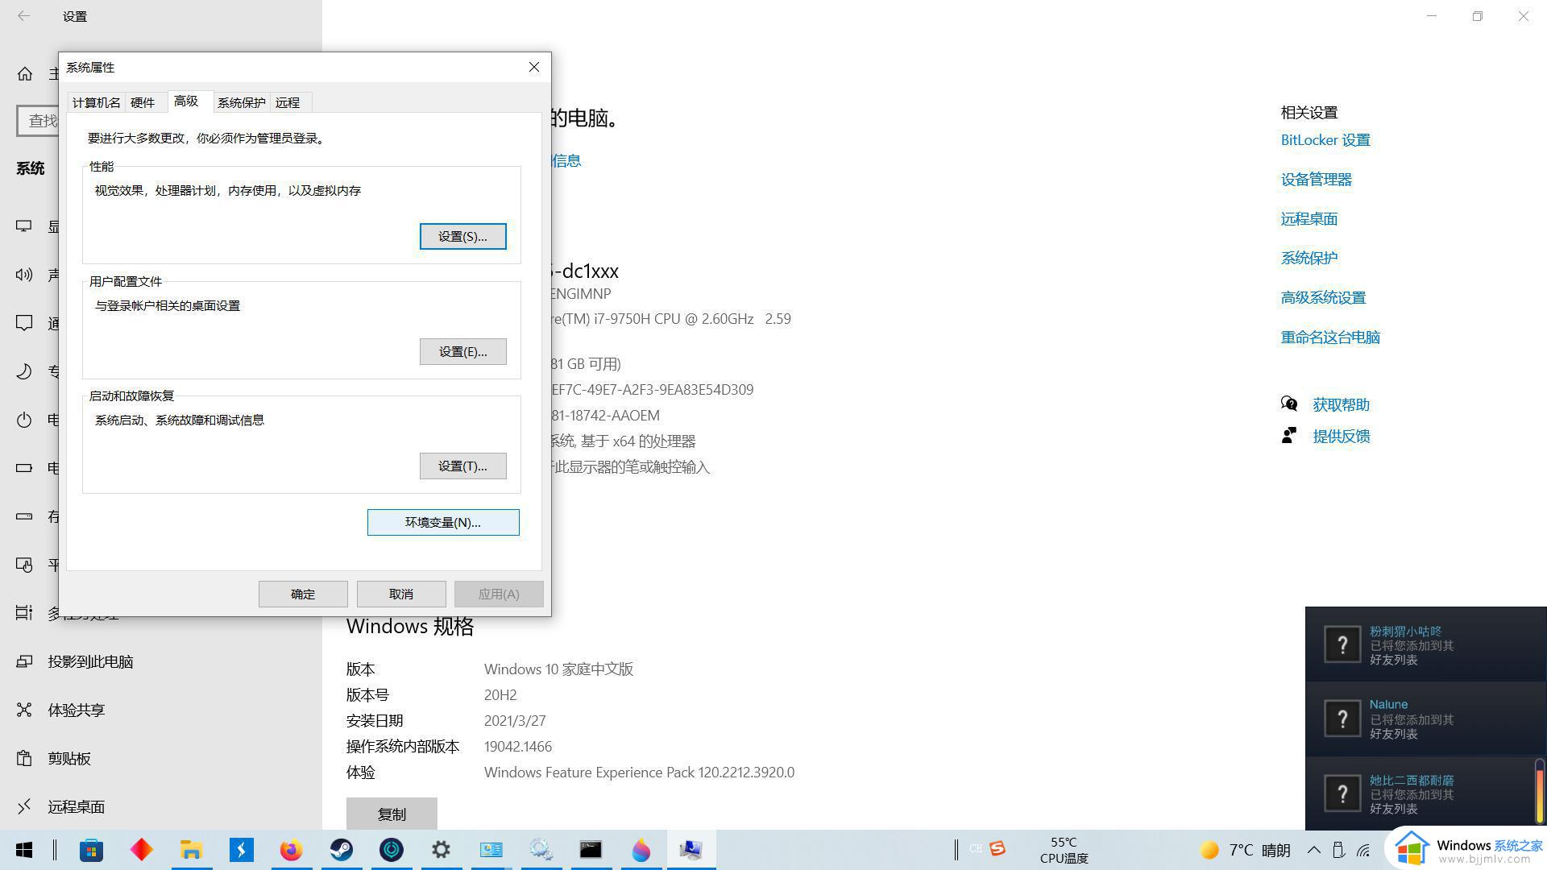This screenshot has width=1547, height=870.
Task: Select 剪贴板 in sidebar
Action: [x=69, y=758]
